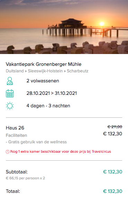
Task: Click the Subtotaal € 132,30 amount
Action: click(112, 172)
